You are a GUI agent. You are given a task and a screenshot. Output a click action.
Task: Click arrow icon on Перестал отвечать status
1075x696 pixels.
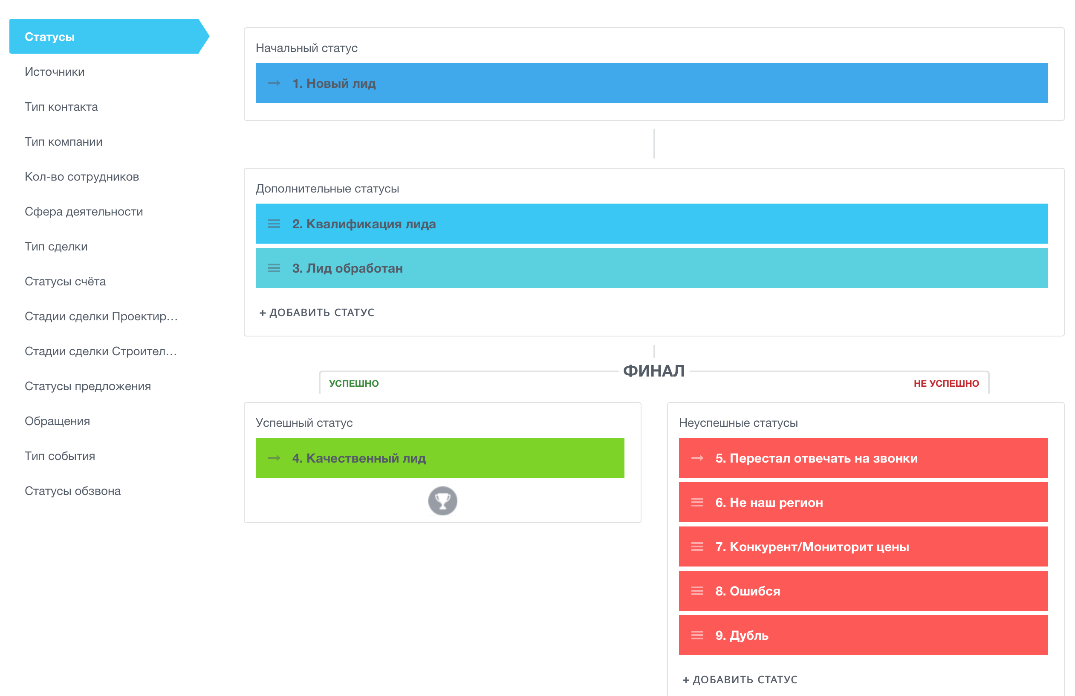[697, 458]
